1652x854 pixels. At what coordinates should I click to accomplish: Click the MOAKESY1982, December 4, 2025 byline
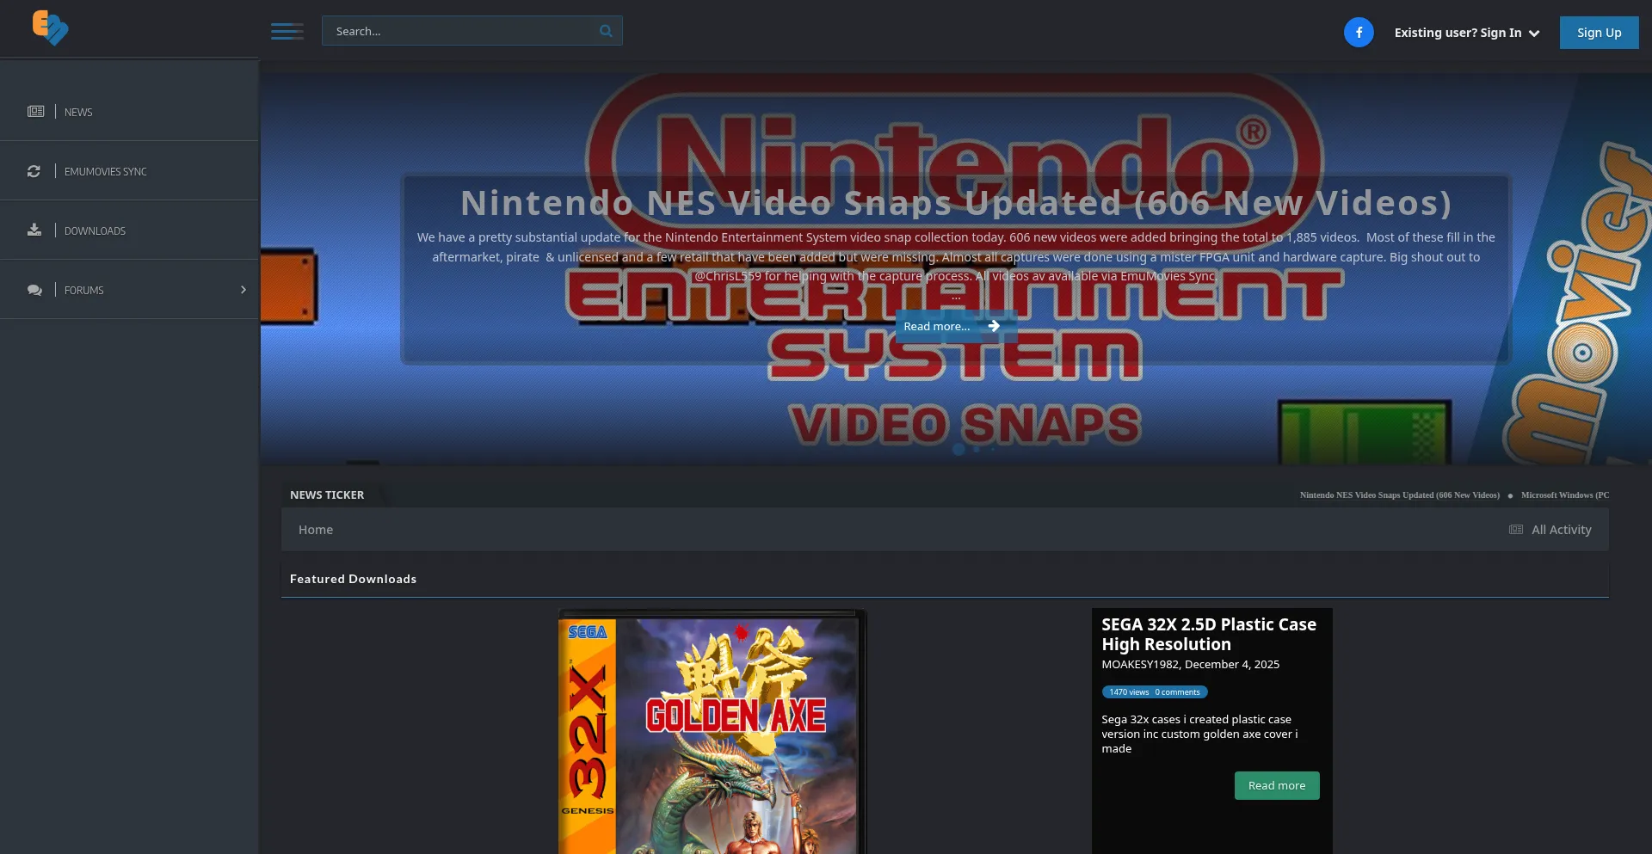pyautogui.click(x=1190, y=665)
